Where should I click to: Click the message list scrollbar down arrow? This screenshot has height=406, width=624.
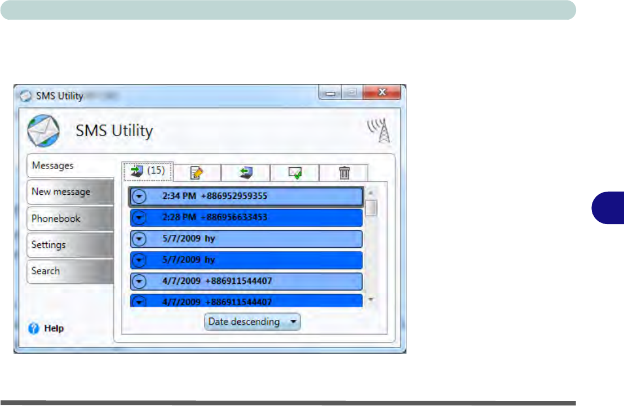click(x=371, y=300)
